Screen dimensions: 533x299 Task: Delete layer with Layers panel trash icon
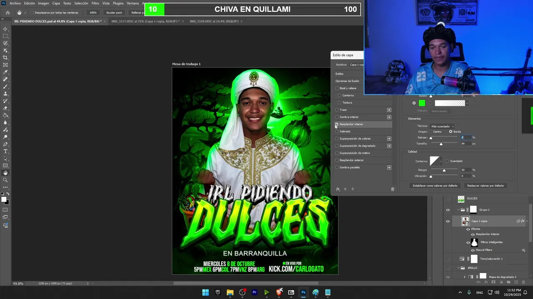tap(523, 282)
